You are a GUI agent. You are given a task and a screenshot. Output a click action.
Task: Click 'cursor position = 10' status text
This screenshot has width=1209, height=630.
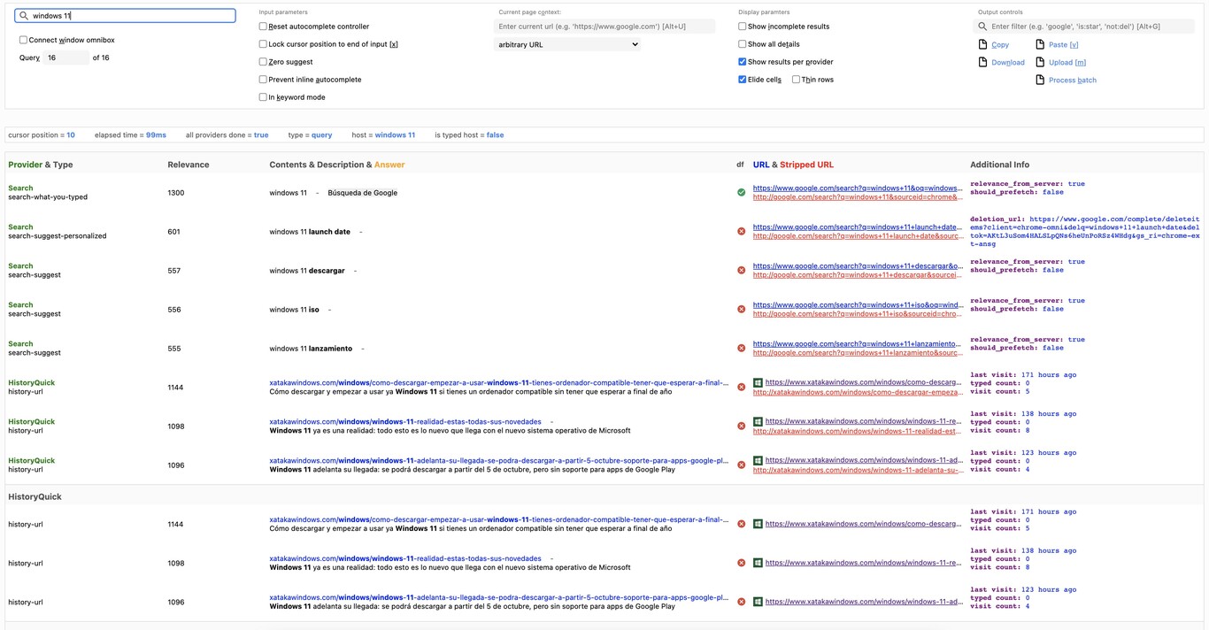coord(42,134)
